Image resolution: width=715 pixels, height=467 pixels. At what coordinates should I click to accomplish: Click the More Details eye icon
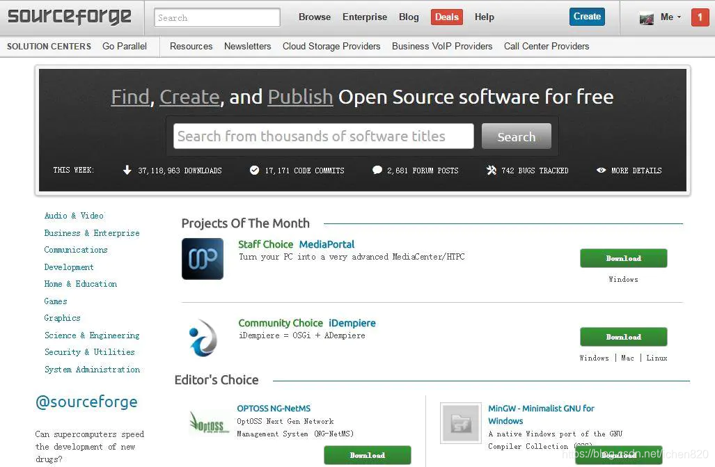click(601, 170)
